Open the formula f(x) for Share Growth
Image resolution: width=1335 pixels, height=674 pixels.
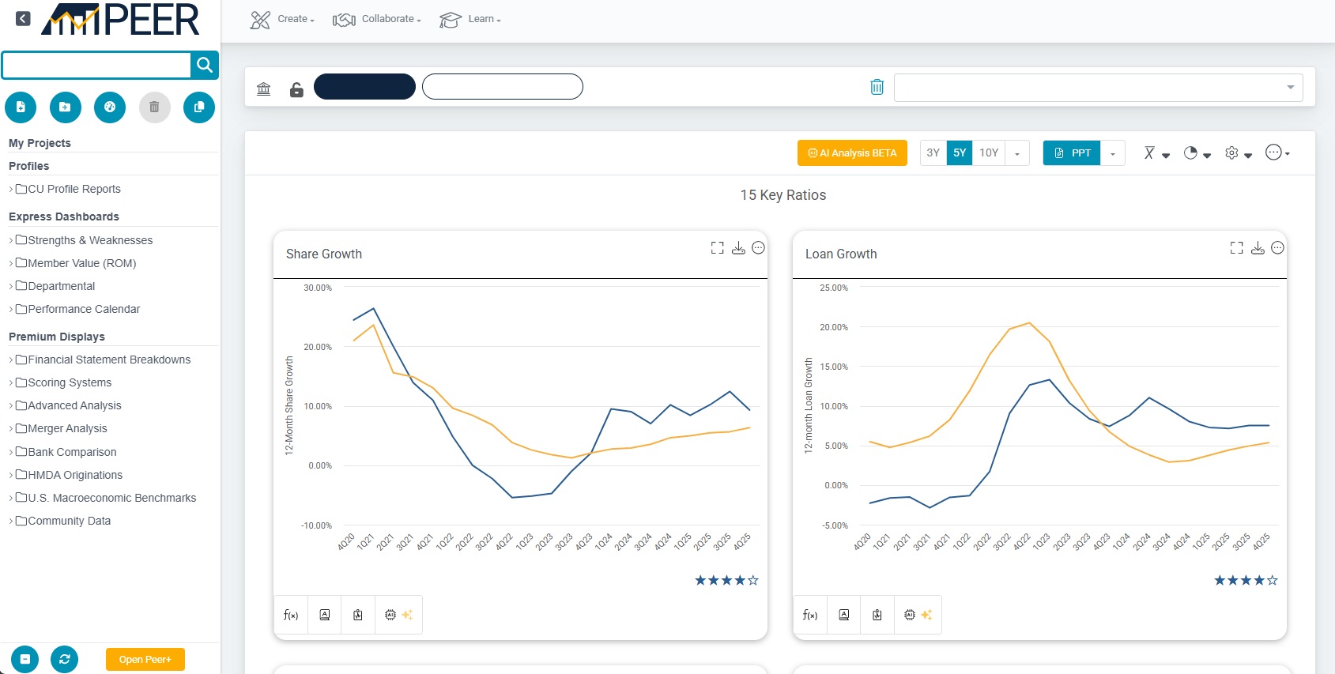click(x=291, y=615)
